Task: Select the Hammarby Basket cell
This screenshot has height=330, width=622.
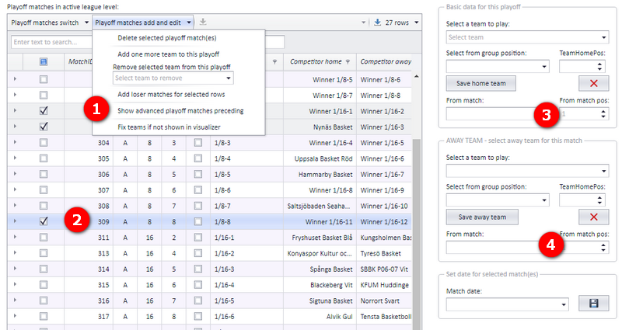Action: (320, 174)
